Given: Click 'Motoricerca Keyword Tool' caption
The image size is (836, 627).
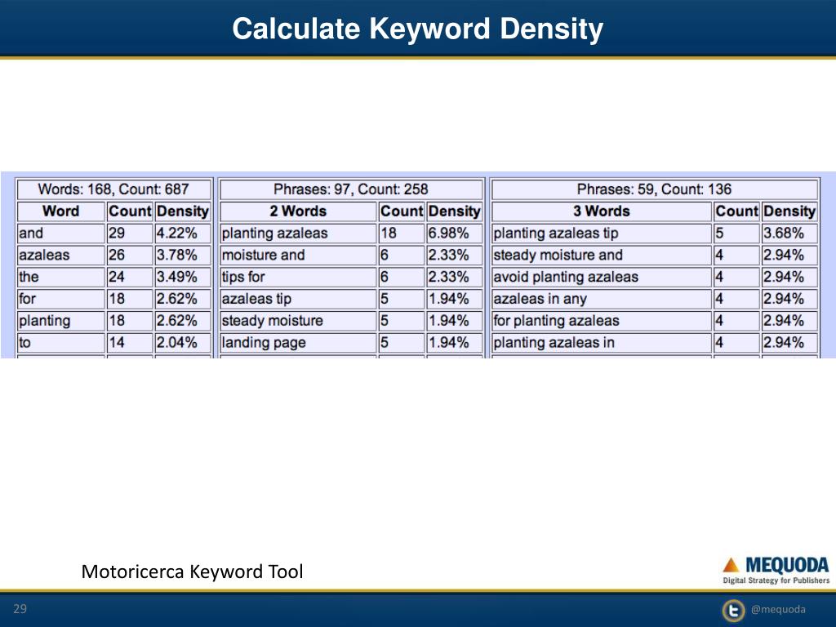Looking at the screenshot, I should 192,571.
